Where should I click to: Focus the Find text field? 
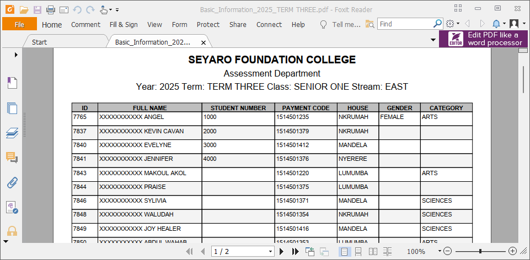point(405,24)
